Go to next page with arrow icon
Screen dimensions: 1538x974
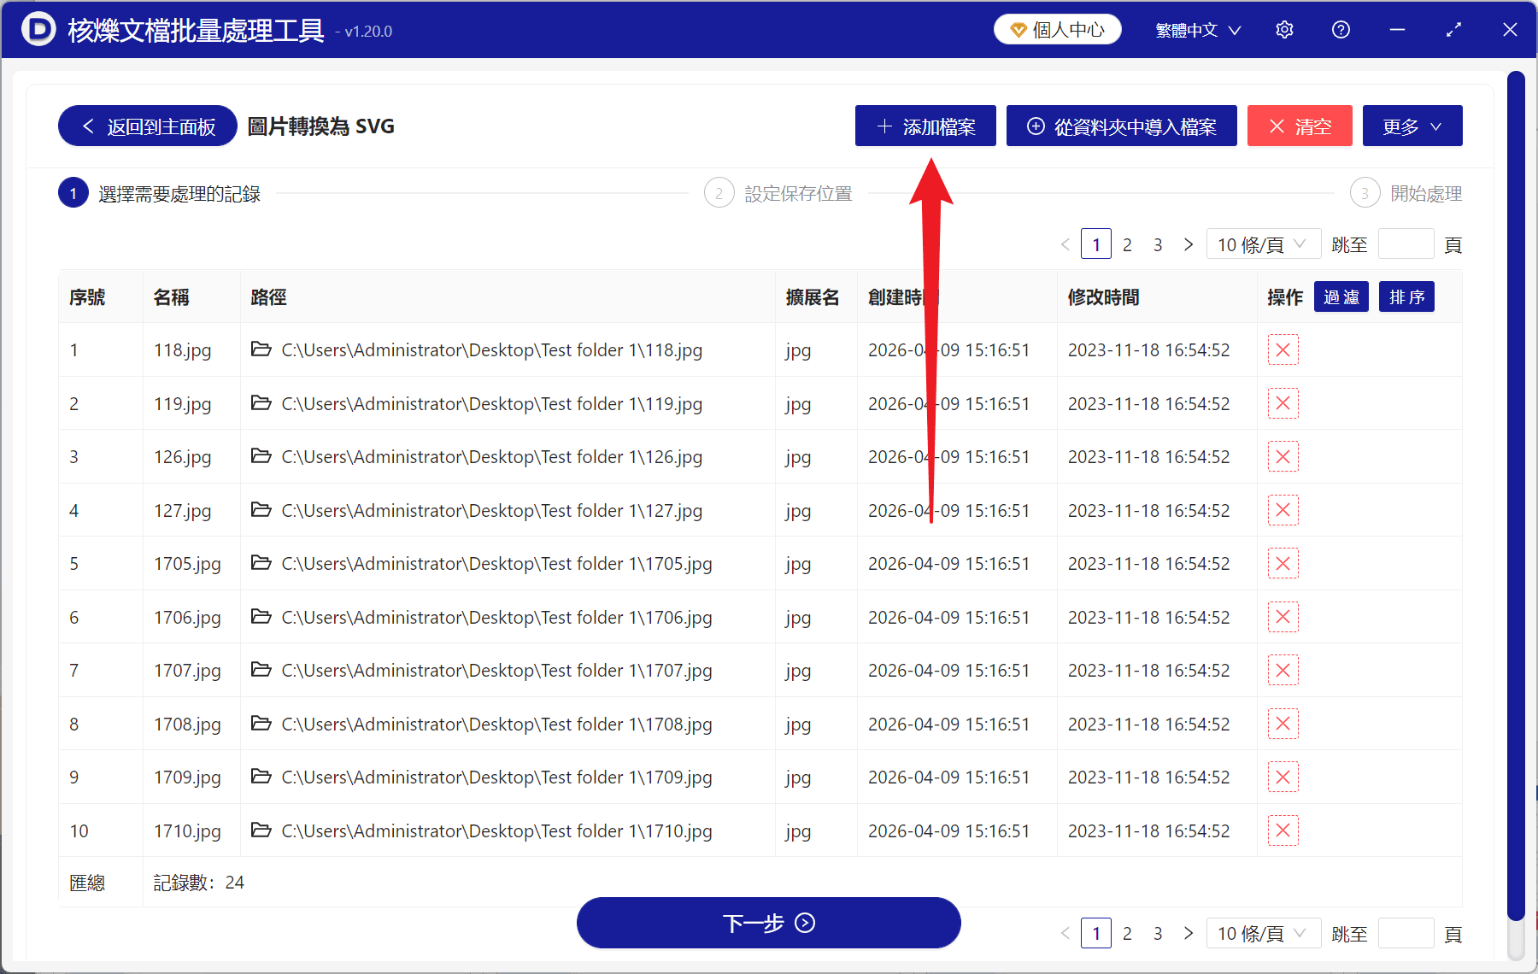tap(1188, 243)
